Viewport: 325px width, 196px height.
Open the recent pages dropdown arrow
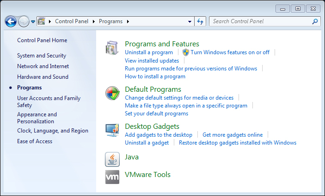[x=33, y=21]
